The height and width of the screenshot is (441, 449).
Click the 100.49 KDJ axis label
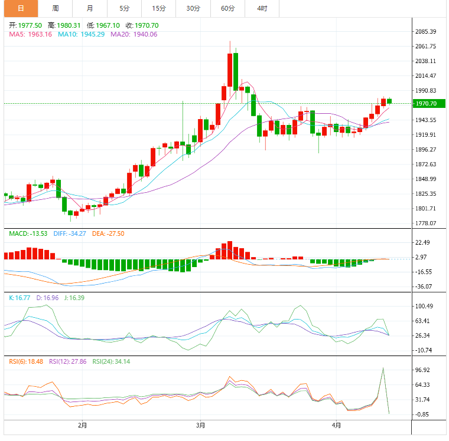click(x=424, y=306)
